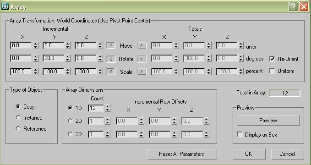Viewport: 311px width, 165px height.
Task: Click spinner for Incremental Move X
Action: click(36, 45)
